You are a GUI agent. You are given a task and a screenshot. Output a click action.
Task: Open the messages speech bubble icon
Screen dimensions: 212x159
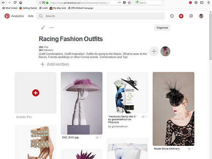(191, 16)
